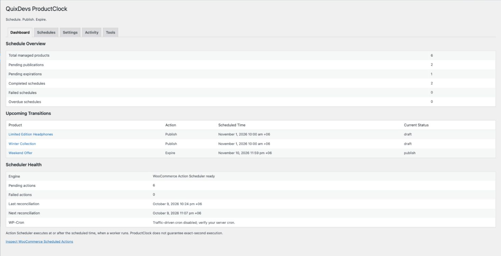Click Inspect WooCommerce Scheduled Actions link
501x256 pixels.
(39, 242)
